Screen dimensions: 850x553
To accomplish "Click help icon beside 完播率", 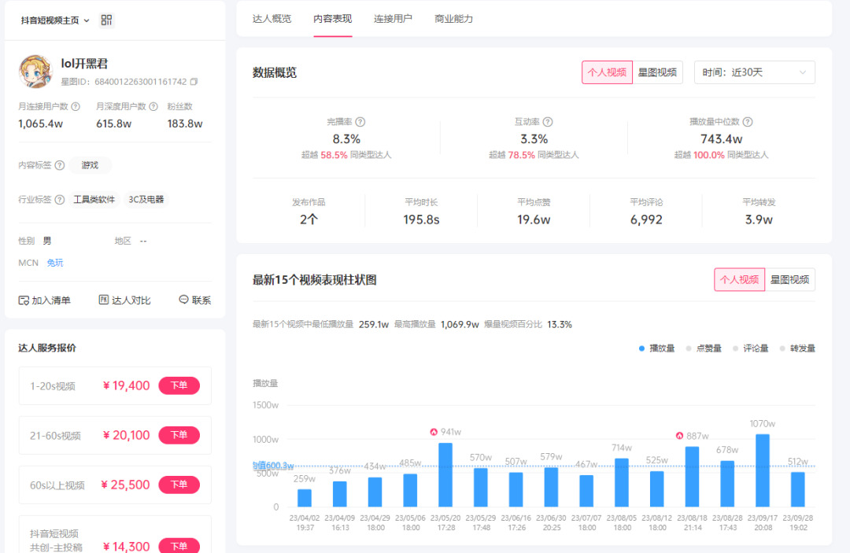I will point(360,122).
